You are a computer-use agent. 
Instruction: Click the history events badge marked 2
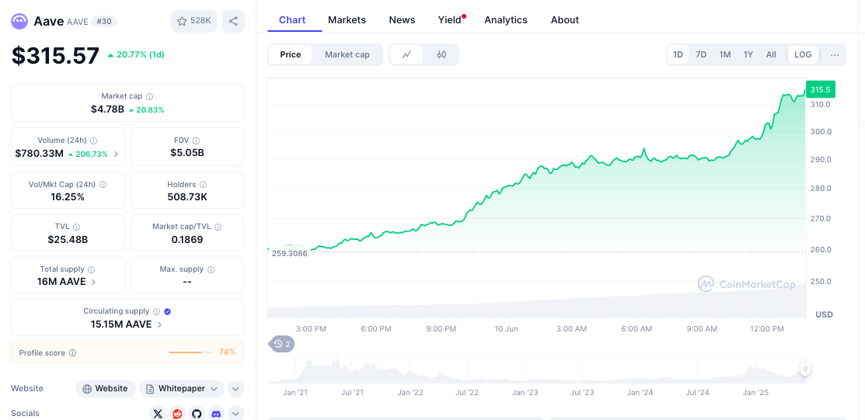(282, 344)
